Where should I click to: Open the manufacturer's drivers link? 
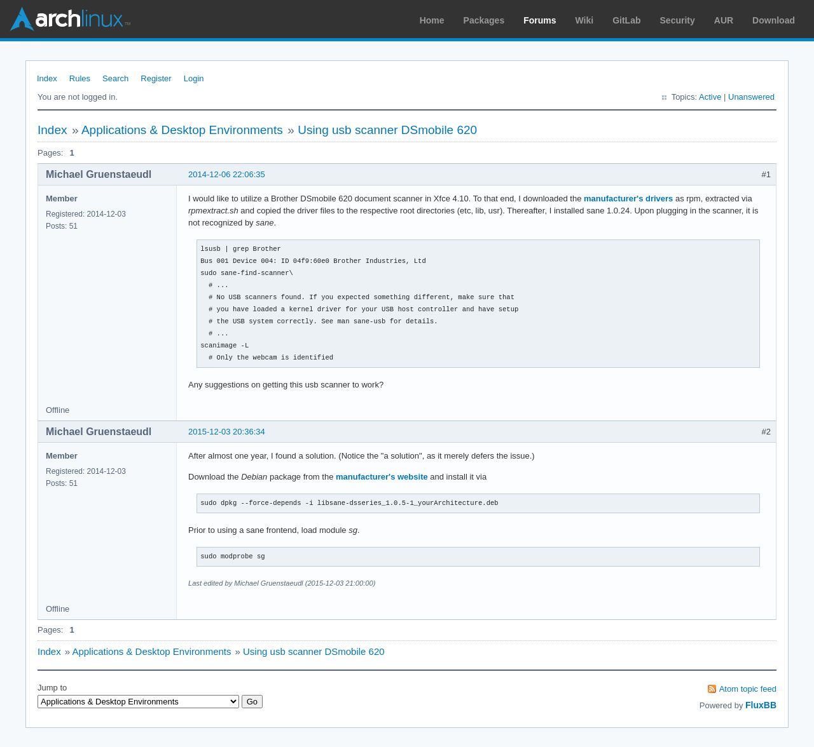(x=628, y=199)
